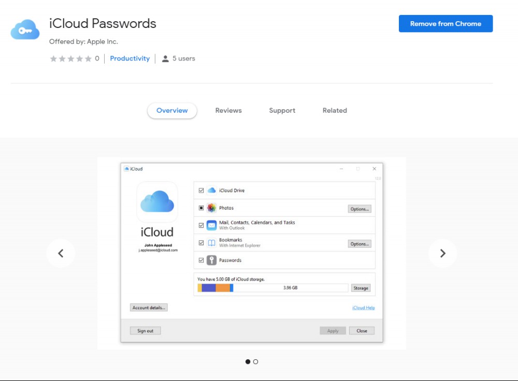Switch to the Reviews tab
This screenshot has width=518, height=381.
click(x=228, y=111)
